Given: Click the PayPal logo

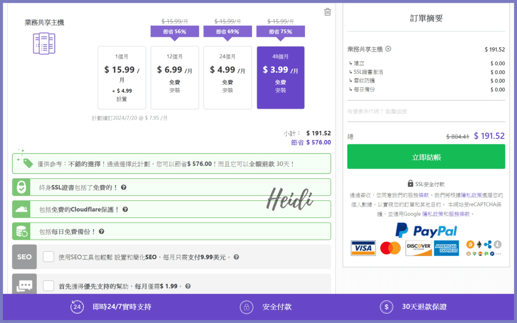Looking at the screenshot, I should point(426,230).
